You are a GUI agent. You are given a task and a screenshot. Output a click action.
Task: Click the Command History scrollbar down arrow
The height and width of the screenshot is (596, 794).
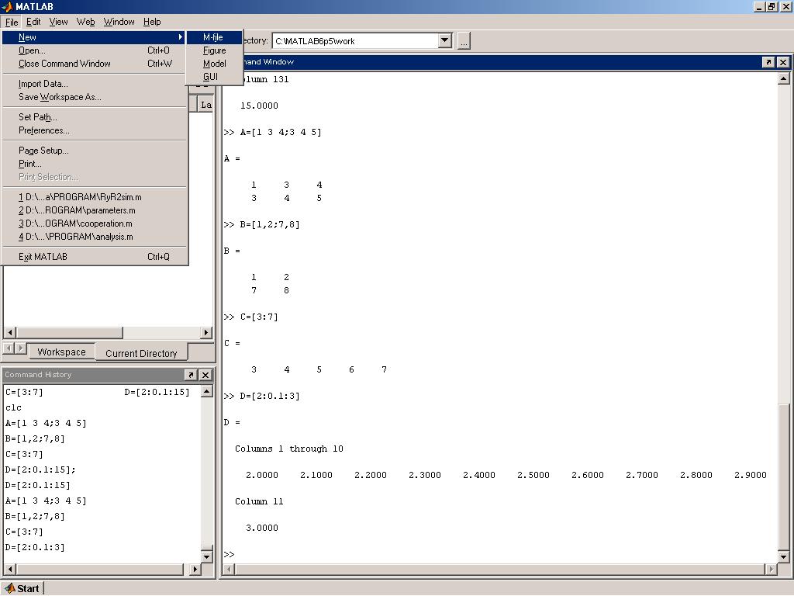click(x=206, y=556)
